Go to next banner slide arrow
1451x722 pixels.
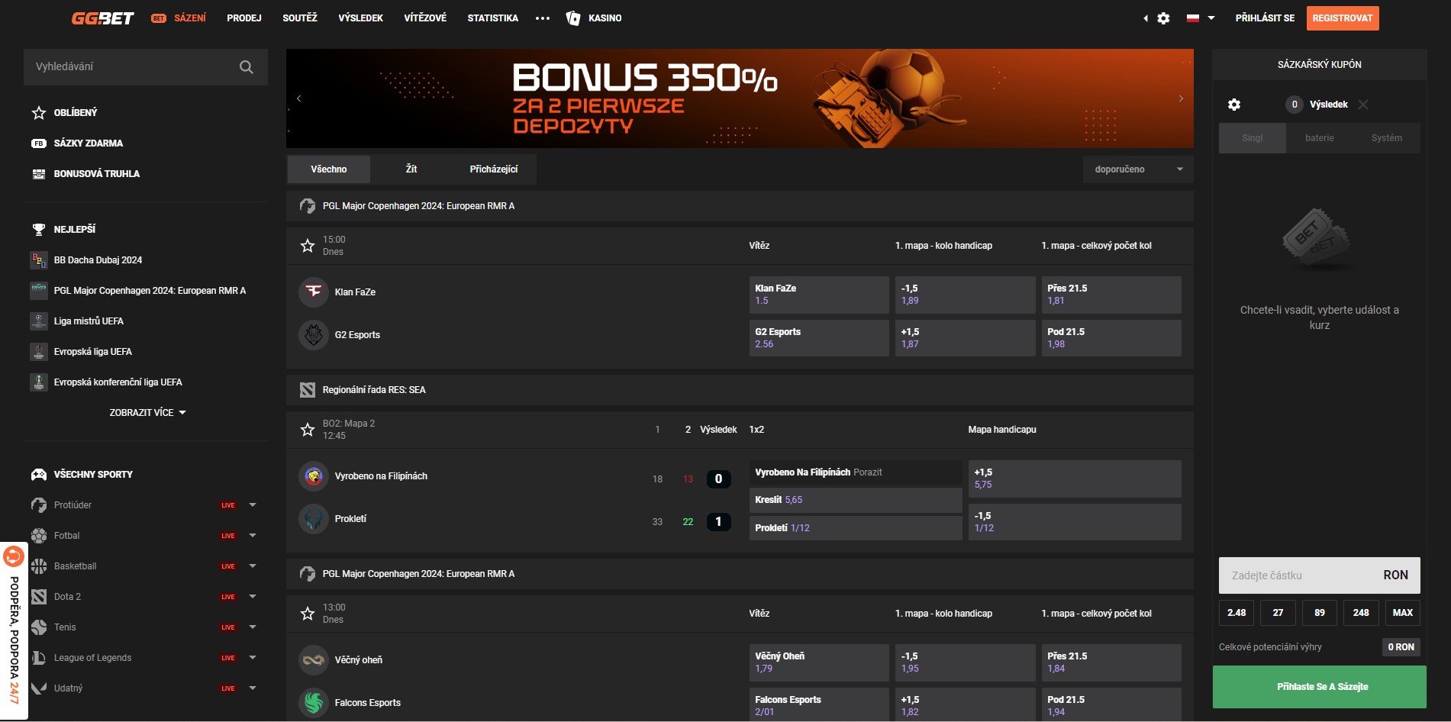coord(1181,98)
